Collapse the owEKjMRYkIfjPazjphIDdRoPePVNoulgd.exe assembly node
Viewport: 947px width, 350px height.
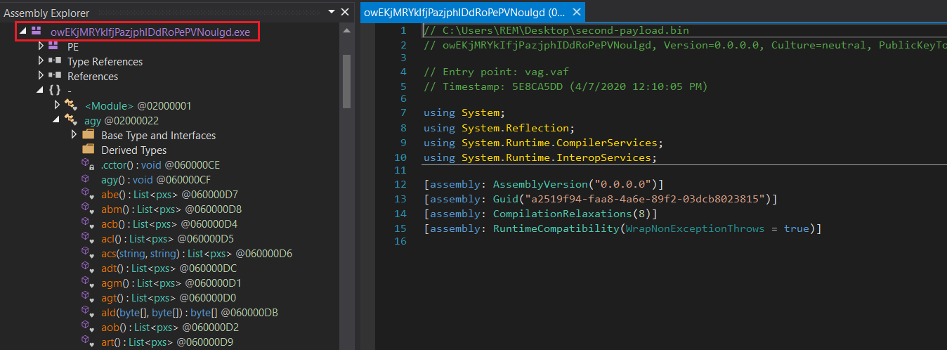tap(22, 32)
